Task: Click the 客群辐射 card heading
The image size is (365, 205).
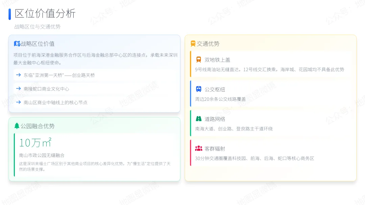Action: point(215,149)
